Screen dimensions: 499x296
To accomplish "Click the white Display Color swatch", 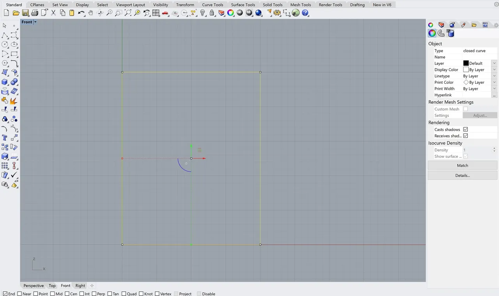I will pyautogui.click(x=466, y=69).
